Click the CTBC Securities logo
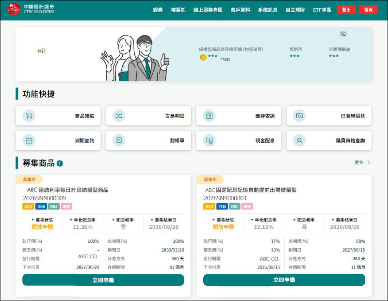The height and width of the screenshot is (301, 388). [31, 9]
